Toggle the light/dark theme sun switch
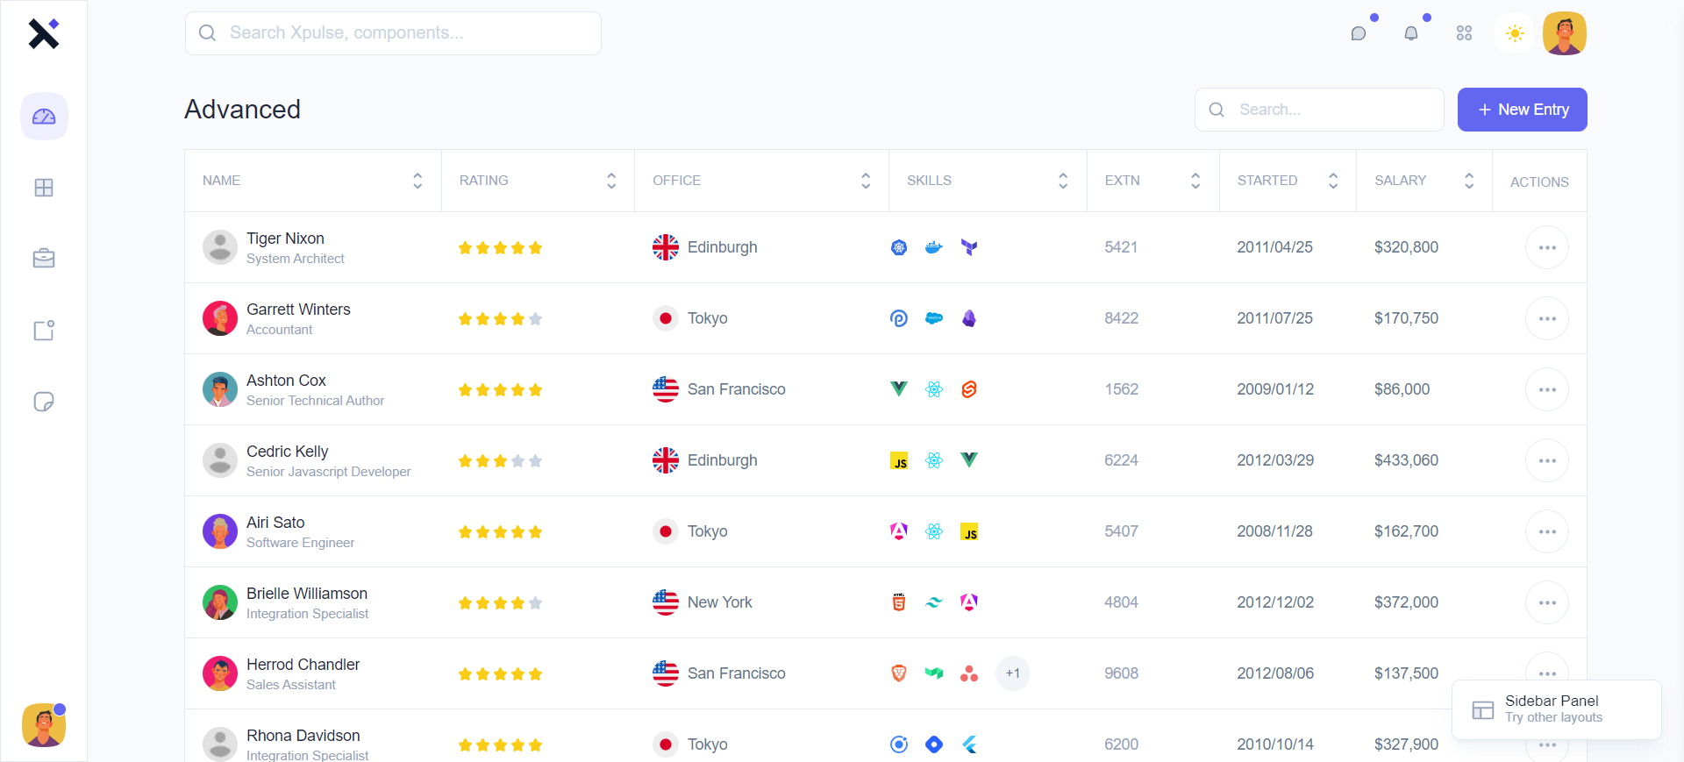Image resolution: width=1684 pixels, height=762 pixels. click(x=1515, y=33)
